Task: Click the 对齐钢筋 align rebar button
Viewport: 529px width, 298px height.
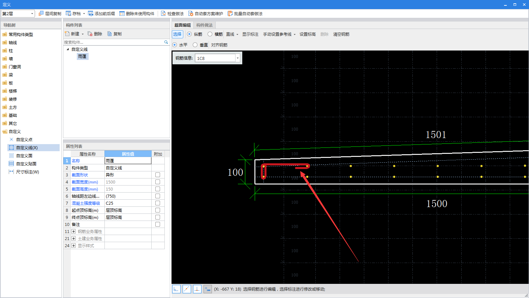Action: pos(219,45)
